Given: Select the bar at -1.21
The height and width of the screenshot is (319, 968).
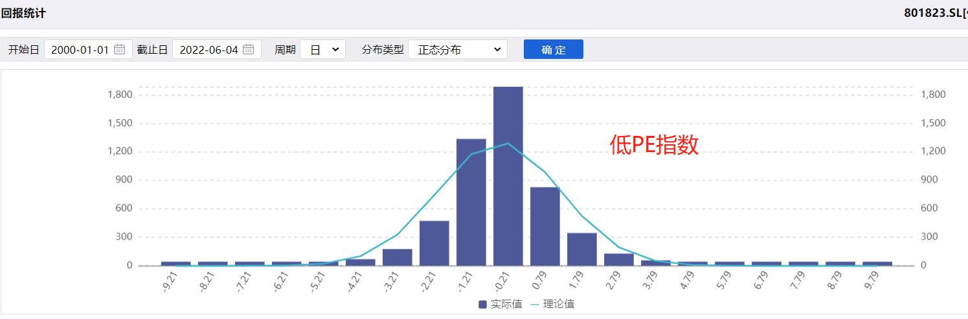Looking at the screenshot, I should (471, 202).
